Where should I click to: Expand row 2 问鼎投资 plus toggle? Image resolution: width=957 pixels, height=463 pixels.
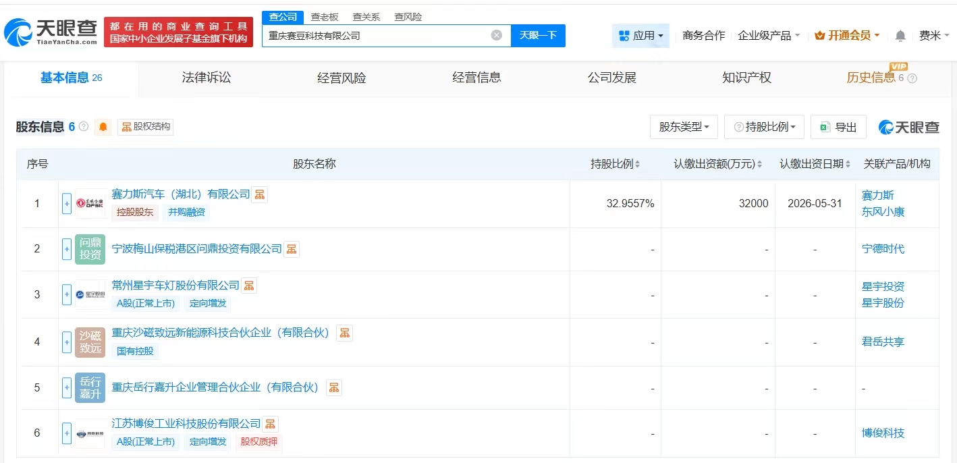(67, 249)
